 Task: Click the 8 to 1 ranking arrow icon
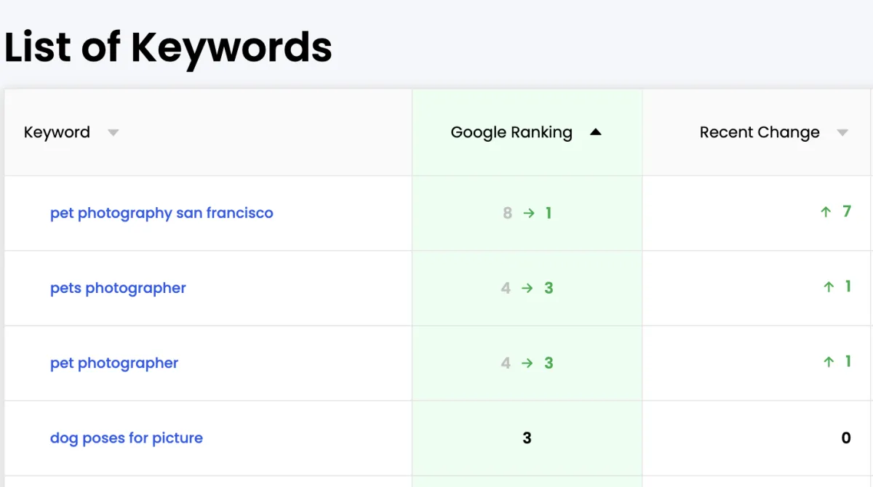pos(529,213)
